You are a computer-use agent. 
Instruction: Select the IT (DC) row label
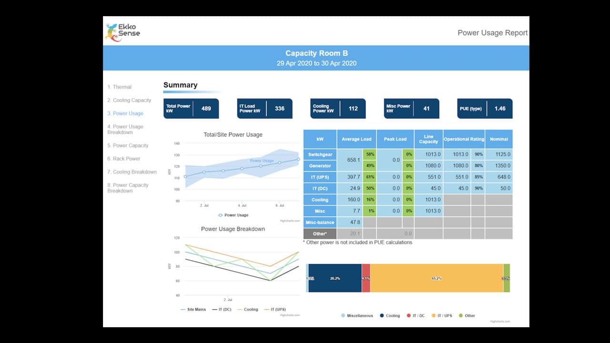click(x=320, y=188)
